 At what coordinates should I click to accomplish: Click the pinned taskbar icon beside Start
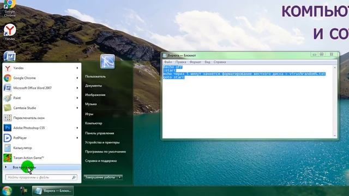click(x=23, y=191)
